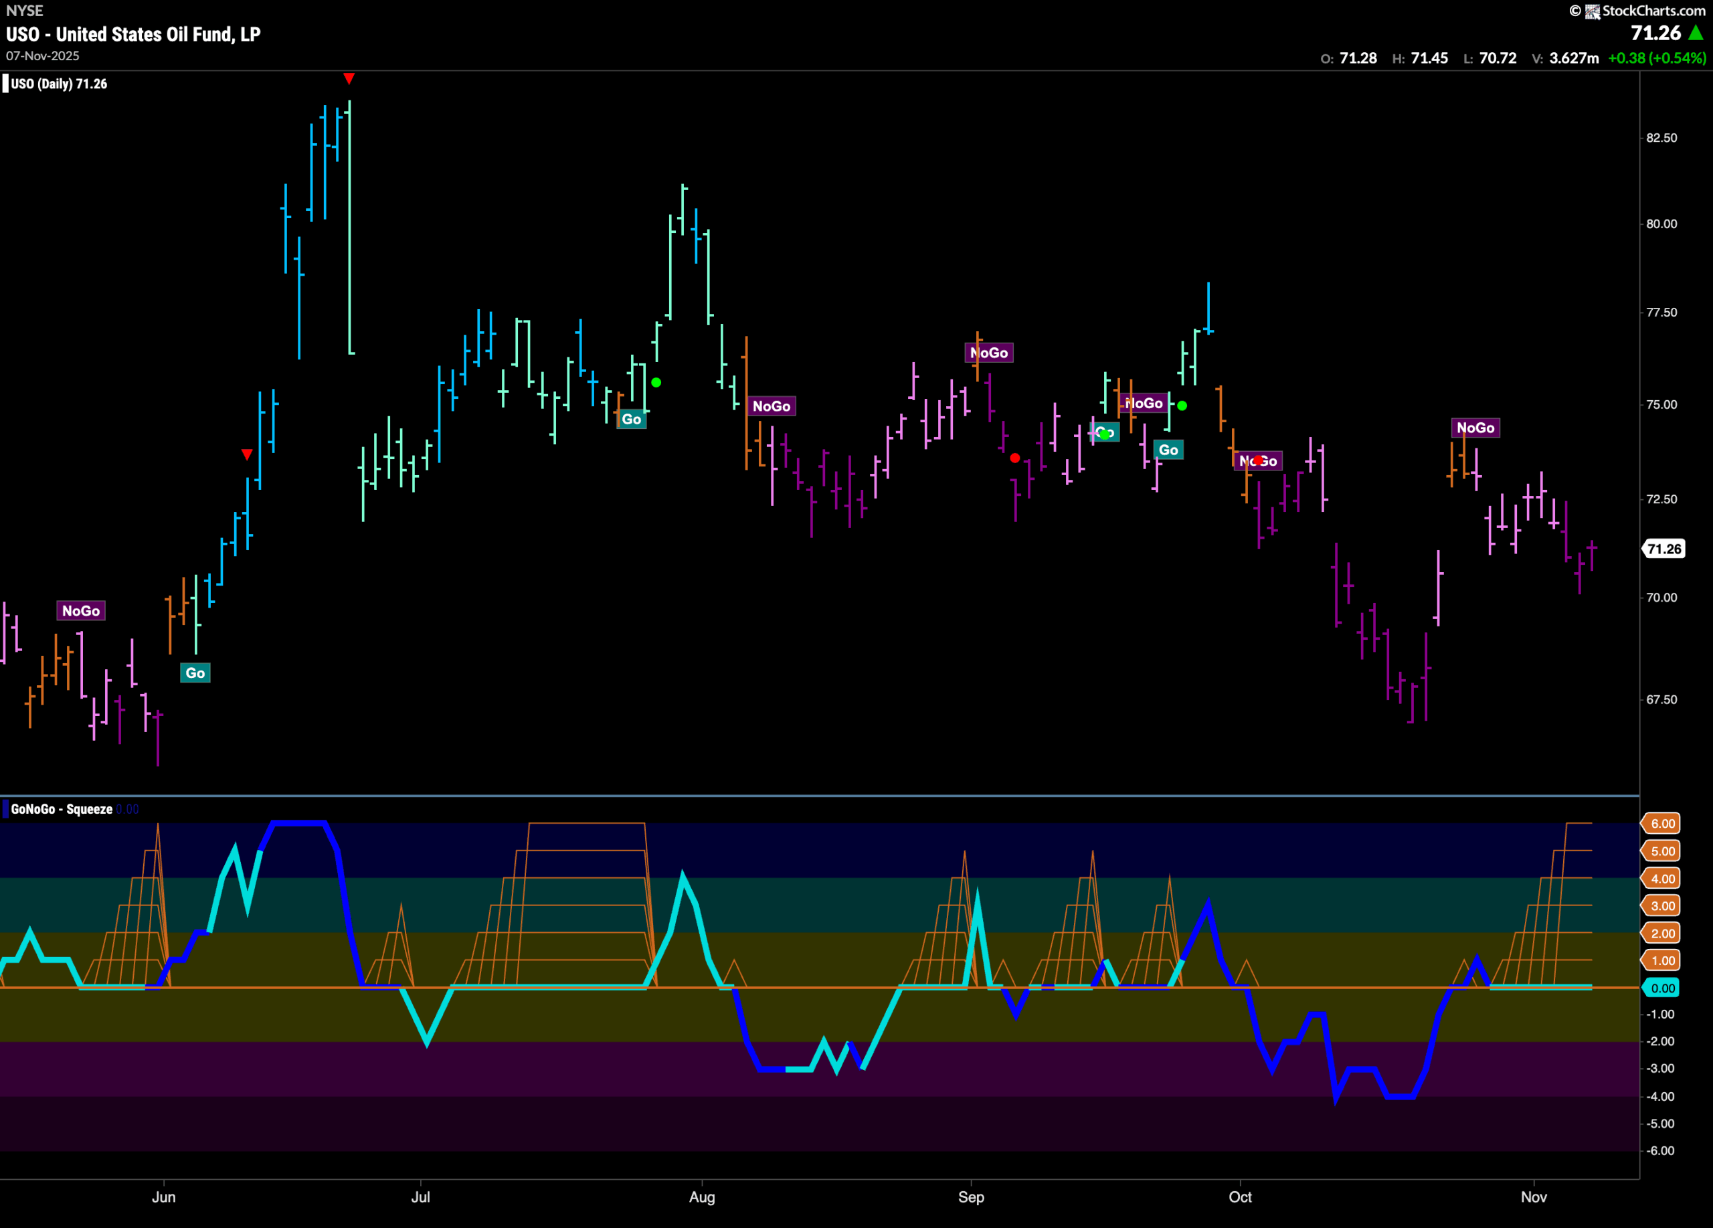The width and height of the screenshot is (1713, 1228).
Task: Click the 70.00 price axis label
Action: (1661, 598)
